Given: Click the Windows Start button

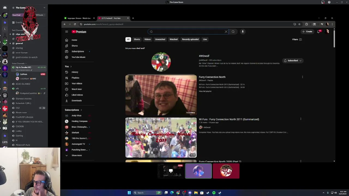Looking at the screenshot, I should 129,193.
